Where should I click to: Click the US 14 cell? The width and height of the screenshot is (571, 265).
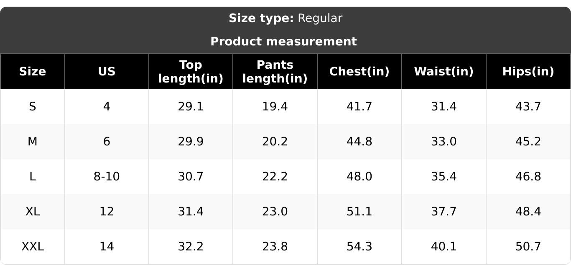point(107,247)
